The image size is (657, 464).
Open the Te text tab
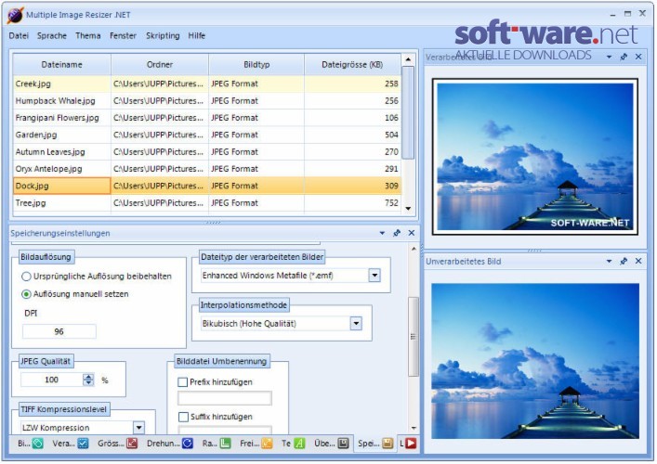coord(293,443)
